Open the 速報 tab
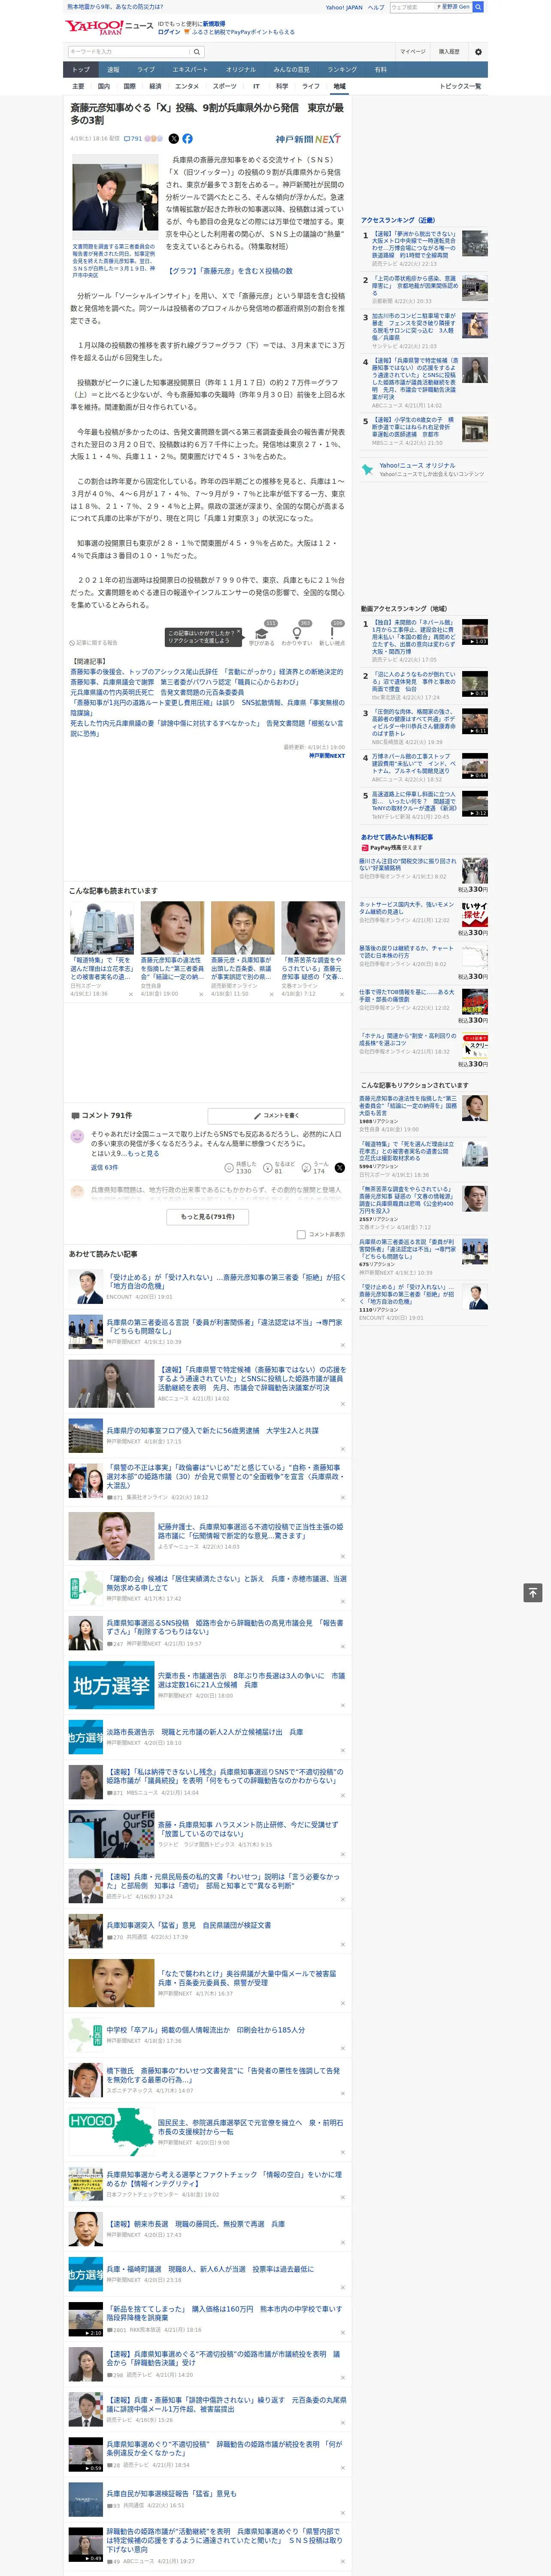 click(x=113, y=70)
